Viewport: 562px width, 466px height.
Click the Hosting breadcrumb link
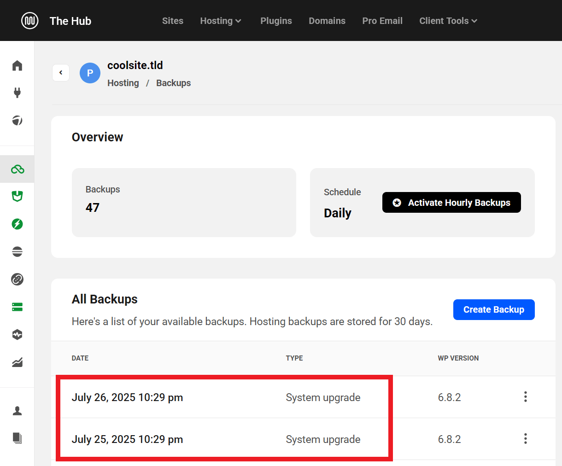[123, 83]
